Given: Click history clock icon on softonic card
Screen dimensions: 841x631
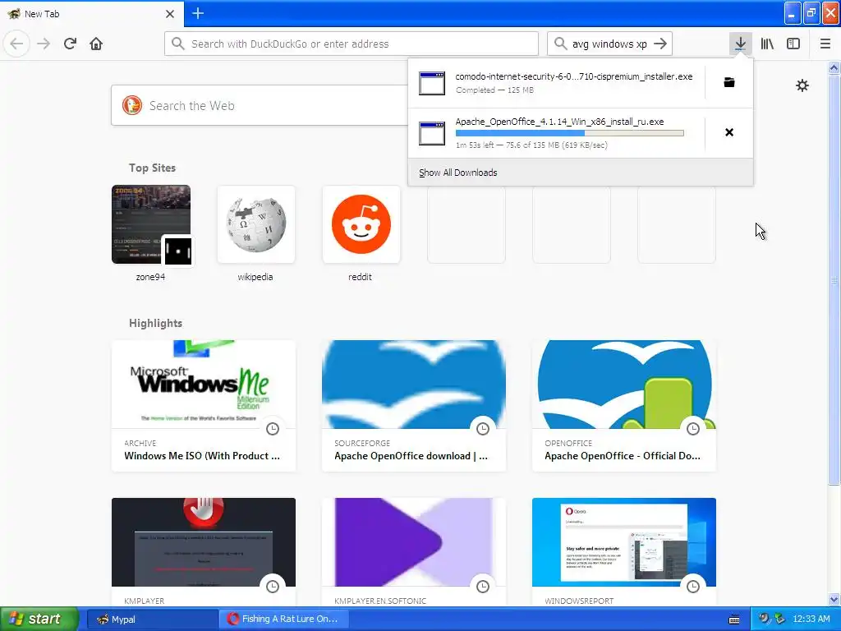Looking at the screenshot, I should tap(483, 587).
